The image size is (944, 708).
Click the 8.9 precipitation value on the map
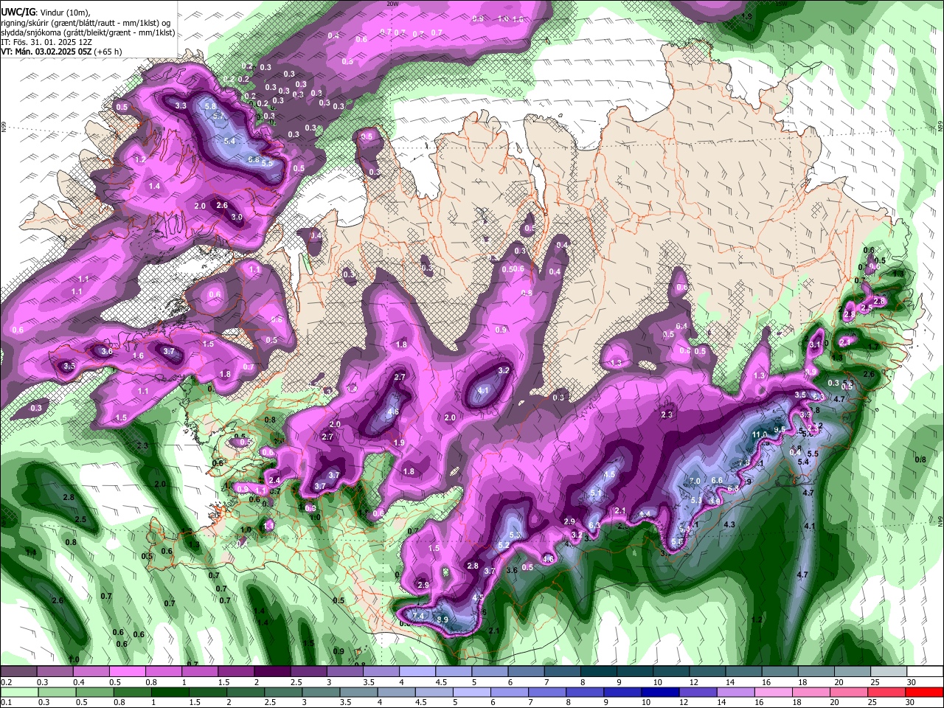tap(442, 619)
